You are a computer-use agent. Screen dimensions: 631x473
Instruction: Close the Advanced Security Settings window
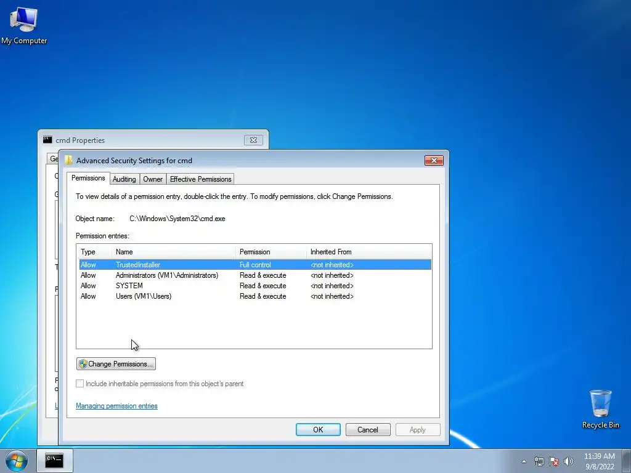pyautogui.click(x=434, y=161)
